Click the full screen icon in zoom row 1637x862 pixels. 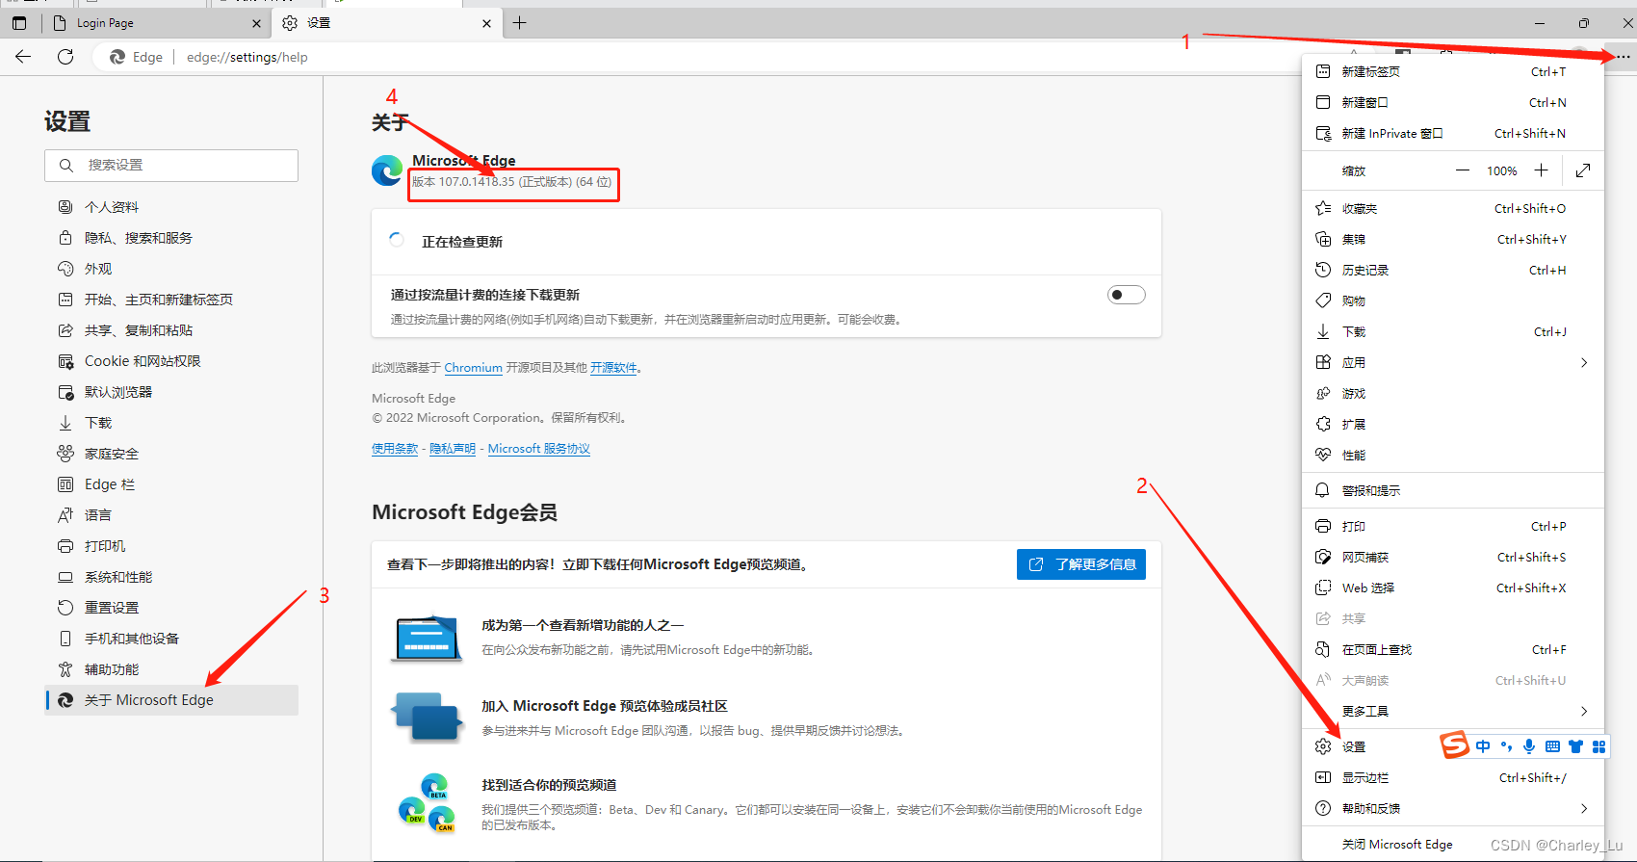coord(1583,170)
